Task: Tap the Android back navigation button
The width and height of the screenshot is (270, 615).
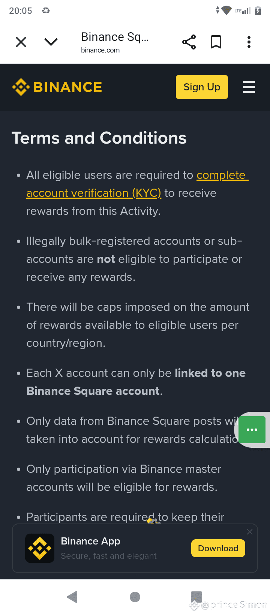Action: click(72, 597)
